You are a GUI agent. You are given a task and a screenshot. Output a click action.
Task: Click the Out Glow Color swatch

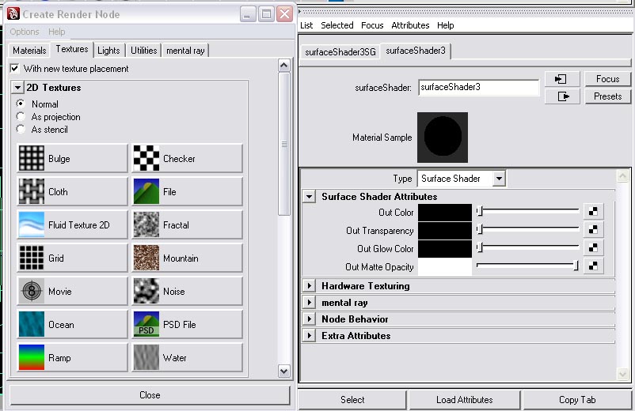coord(444,249)
